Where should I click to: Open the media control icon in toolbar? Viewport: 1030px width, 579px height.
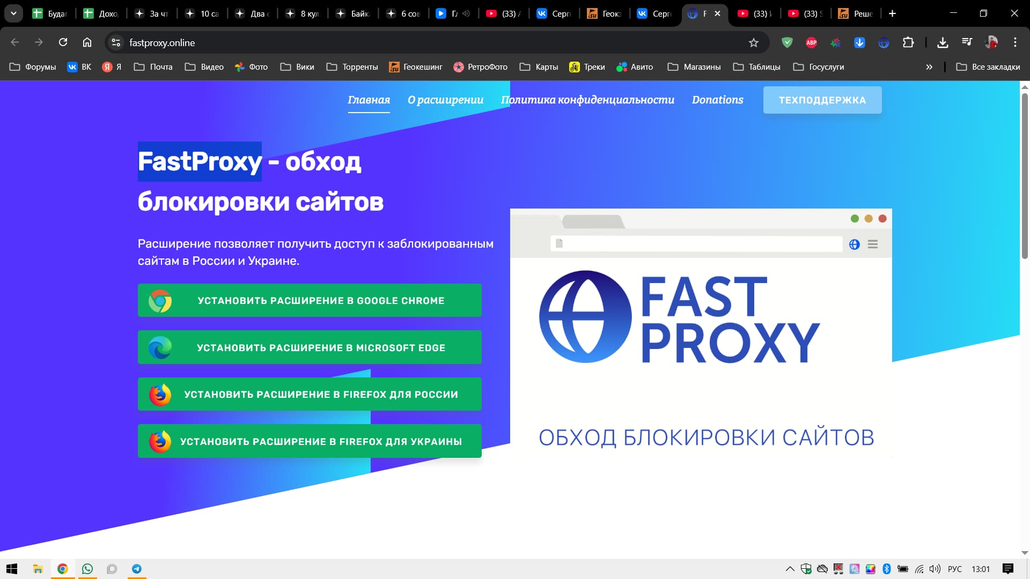click(967, 42)
